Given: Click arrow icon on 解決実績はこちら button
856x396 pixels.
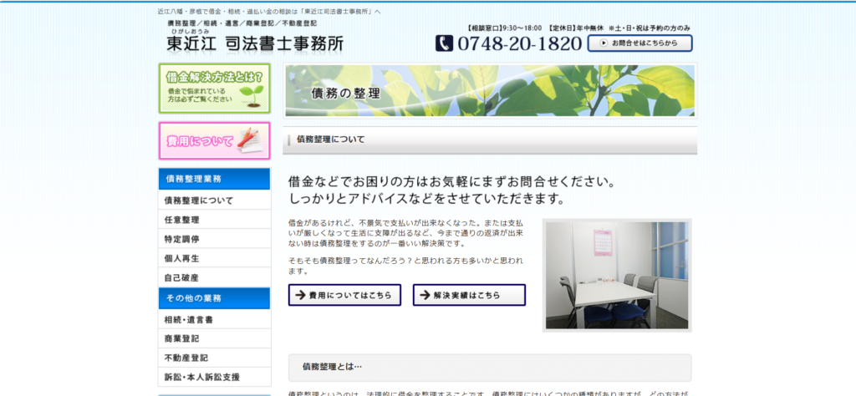Looking at the screenshot, I should [x=425, y=295].
